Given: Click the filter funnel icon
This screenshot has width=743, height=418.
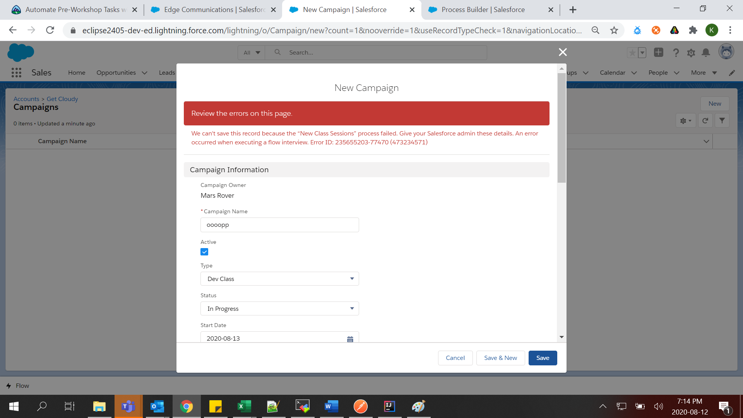Looking at the screenshot, I should [722, 121].
